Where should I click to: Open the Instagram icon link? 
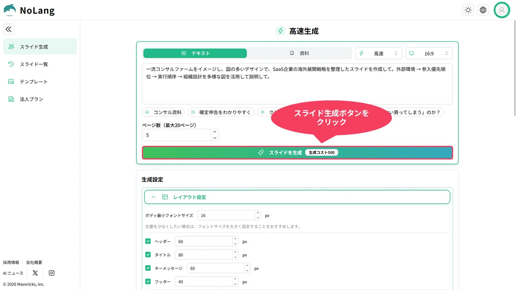click(52, 273)
